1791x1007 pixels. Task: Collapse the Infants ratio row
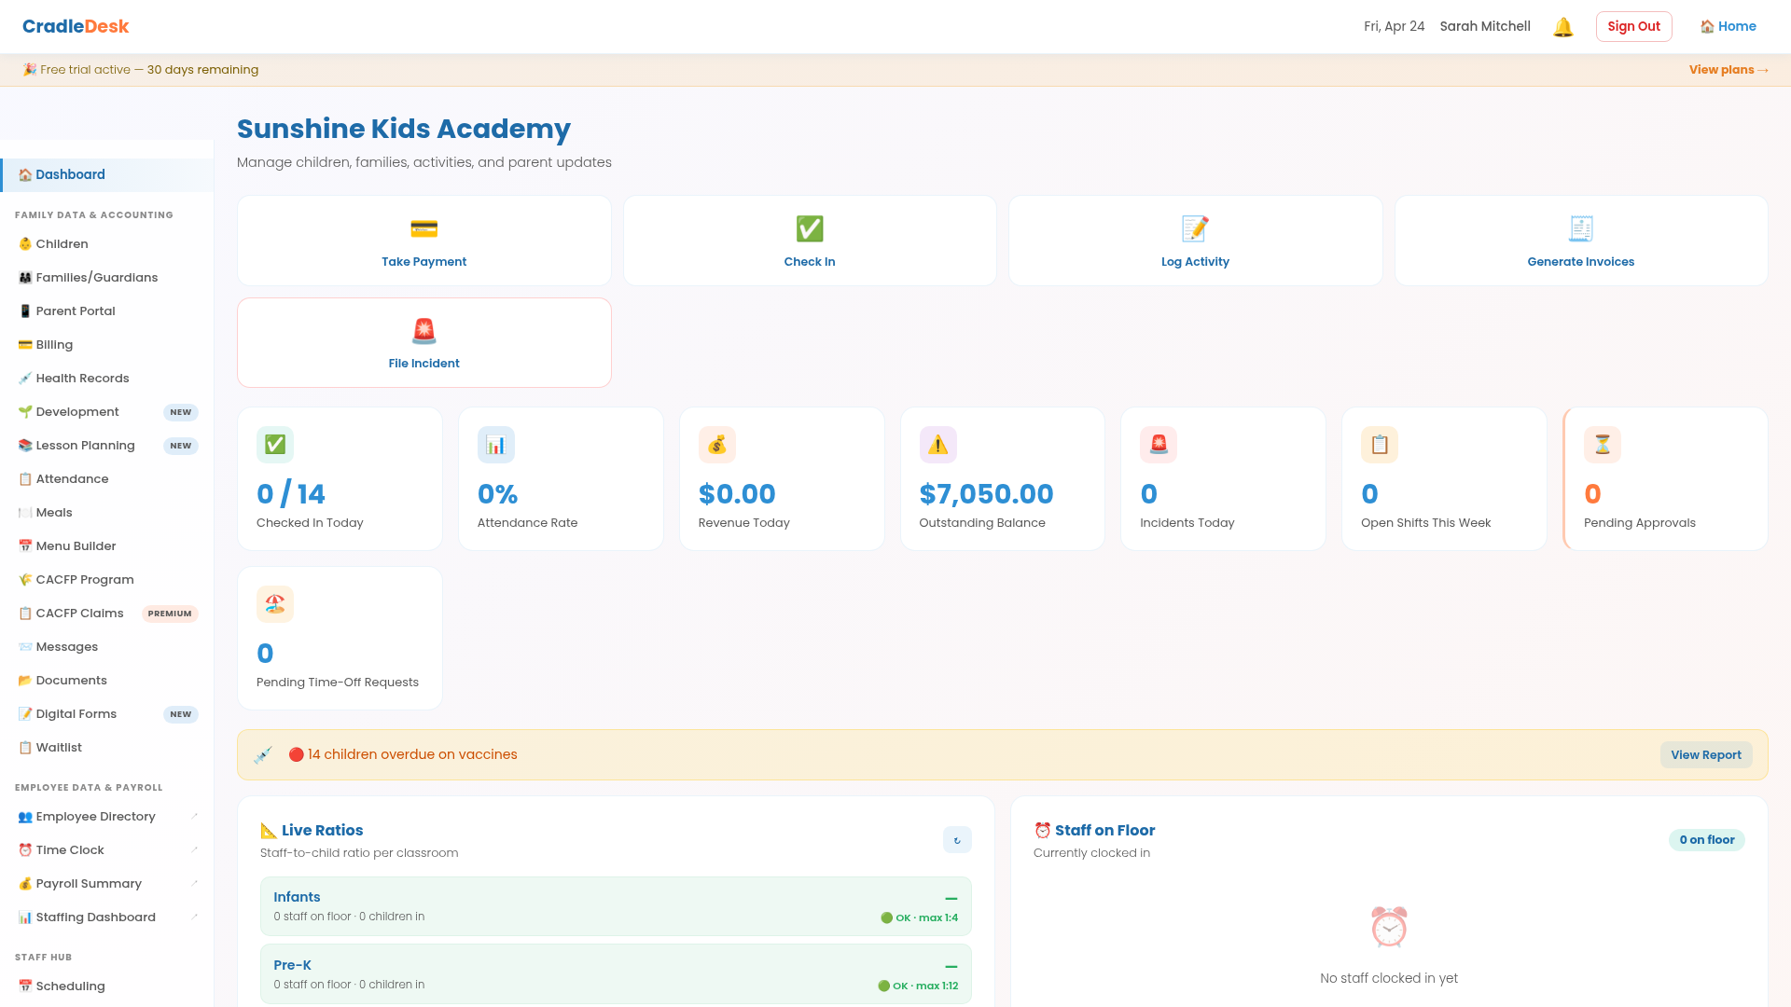coord(951,898)
